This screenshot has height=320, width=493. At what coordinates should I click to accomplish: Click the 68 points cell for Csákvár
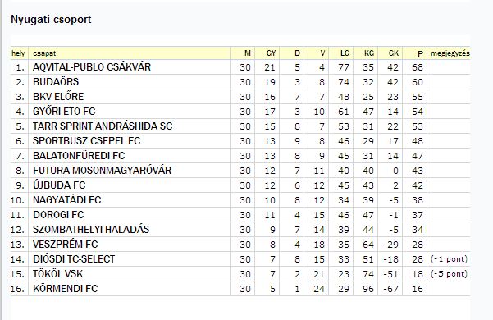[x=418, y=67]
